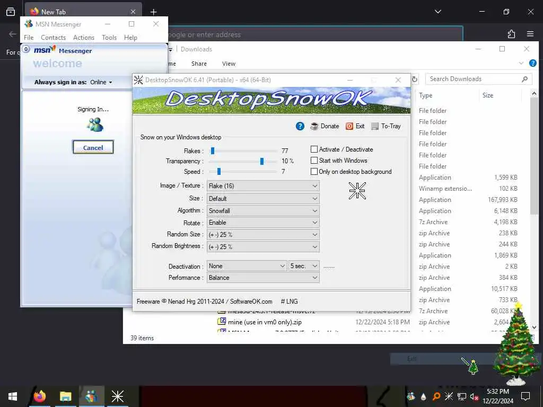This screenshot has width=543, height=407.
Task: Open the Windows Start menu
Action: tap(13, 396)
